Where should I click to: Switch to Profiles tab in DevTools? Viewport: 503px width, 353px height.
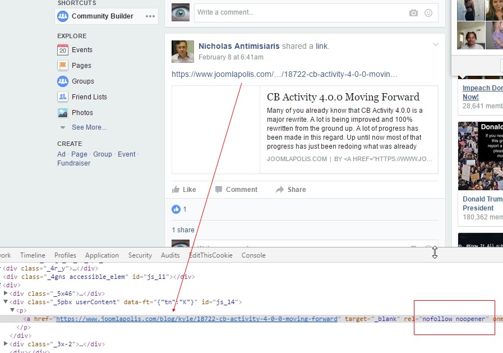(65, 255)
